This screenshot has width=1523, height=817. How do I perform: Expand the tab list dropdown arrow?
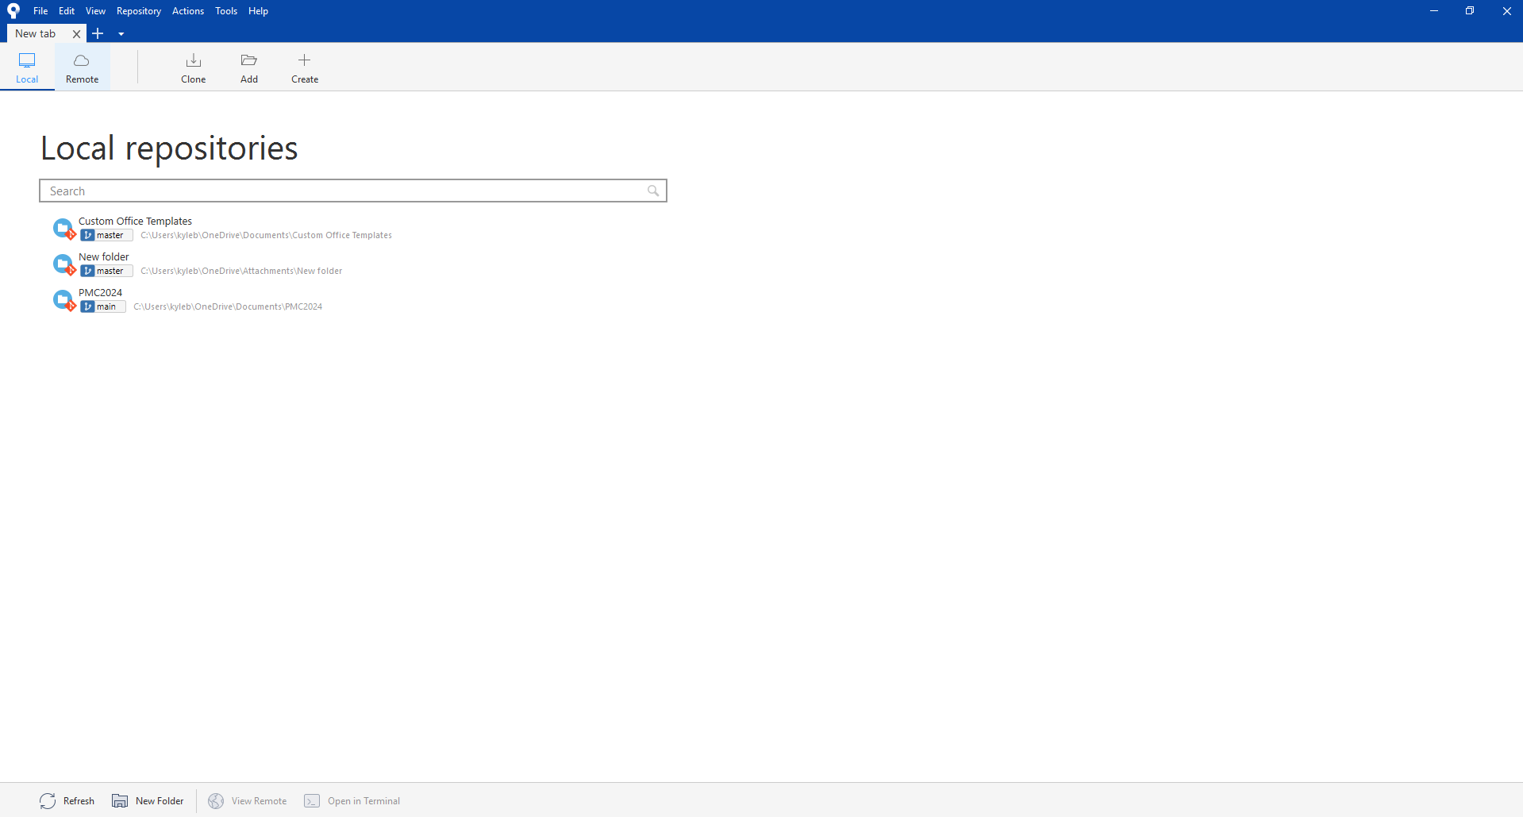(121, 34)
